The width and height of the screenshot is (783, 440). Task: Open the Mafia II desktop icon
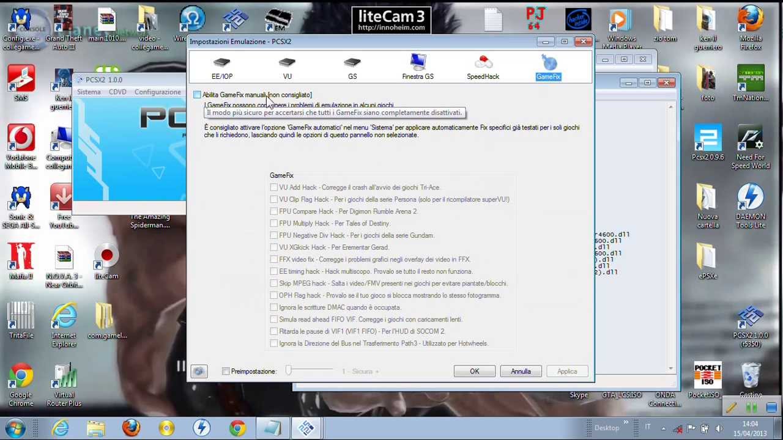21,262
